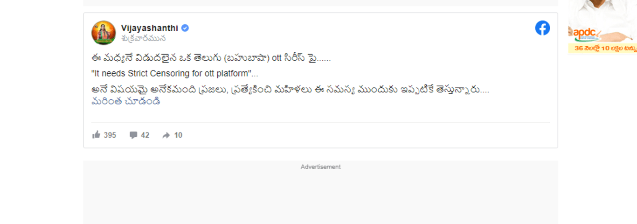This screenshot has height=224, width=637.
Task: Click the post line beginning అనే విషయమై
Action: 291,90
